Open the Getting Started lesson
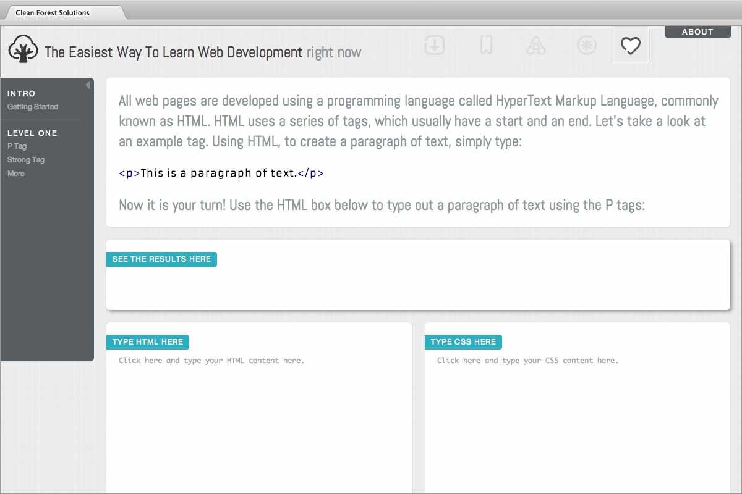Image resolution: width=742 pixels, height=494 pixels. click(33, 107)
